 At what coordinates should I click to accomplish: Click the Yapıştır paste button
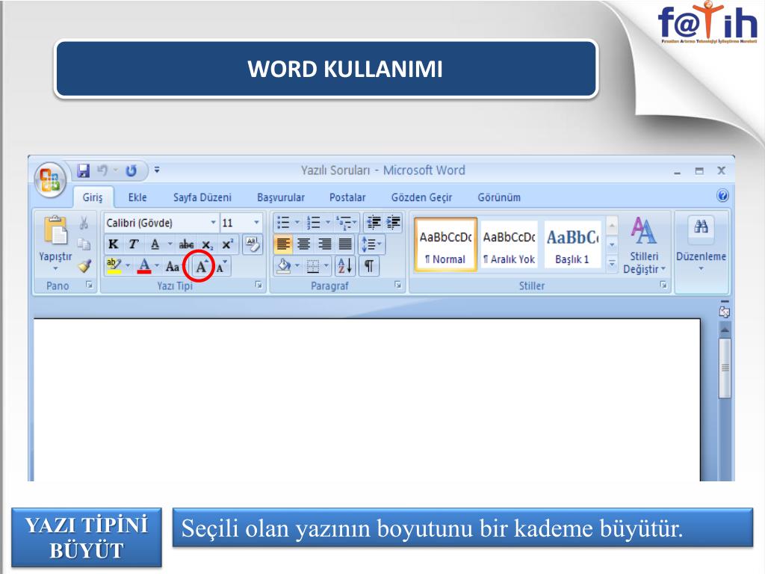55,243
